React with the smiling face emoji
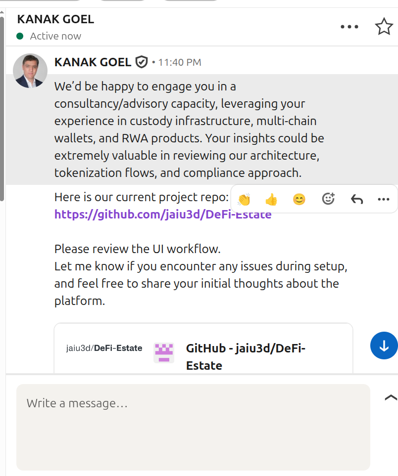Screen dimensions: 398x476 [x=299, y=199]
